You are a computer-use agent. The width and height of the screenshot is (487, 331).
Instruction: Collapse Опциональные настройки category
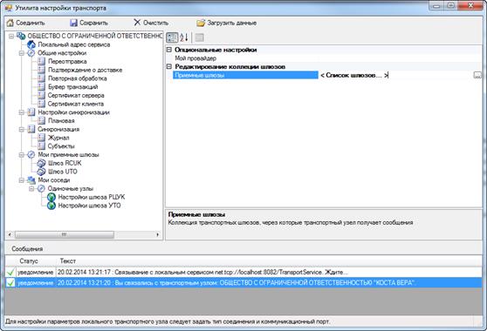[169, 50]
